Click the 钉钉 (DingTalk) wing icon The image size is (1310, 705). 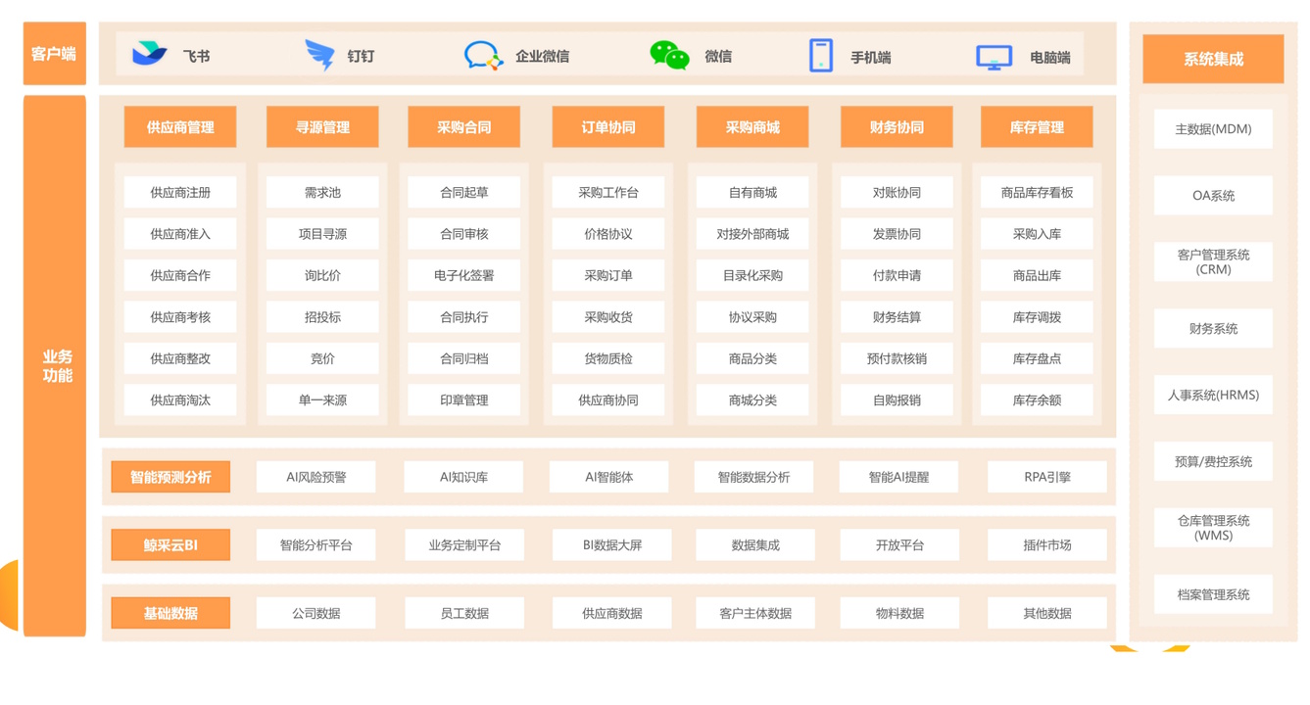(x=319, y=56)
